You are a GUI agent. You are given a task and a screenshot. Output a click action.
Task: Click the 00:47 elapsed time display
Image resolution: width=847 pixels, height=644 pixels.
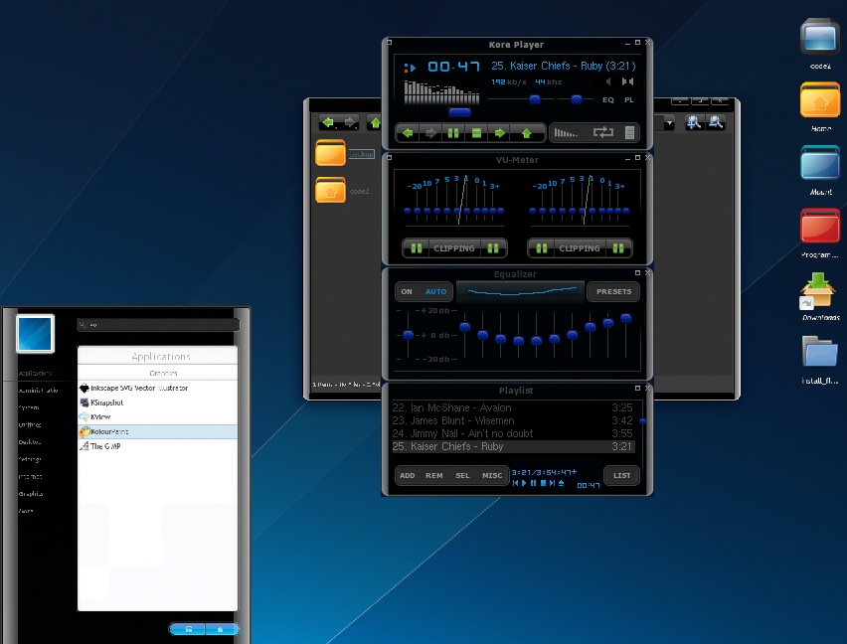click(x=453, y=67)
